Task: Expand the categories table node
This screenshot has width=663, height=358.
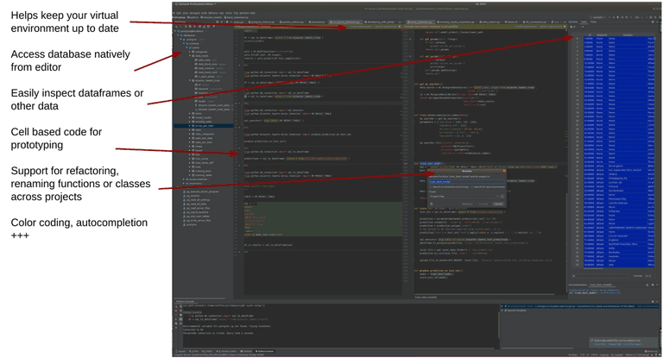Action: pyautogui.click(x=190, y=52)
